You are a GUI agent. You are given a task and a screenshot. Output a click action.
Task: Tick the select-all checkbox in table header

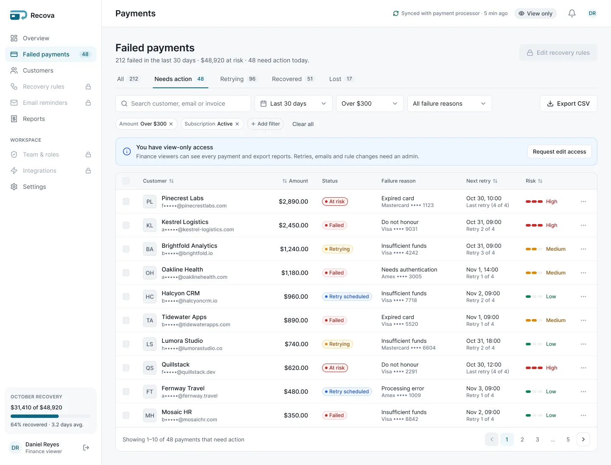(126, 181)
